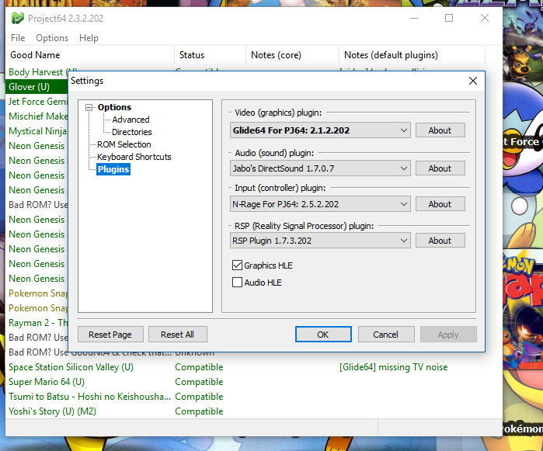Select Advanced in settings tree
The width and height of the screenshot is (543, 451).
(131, 120)
